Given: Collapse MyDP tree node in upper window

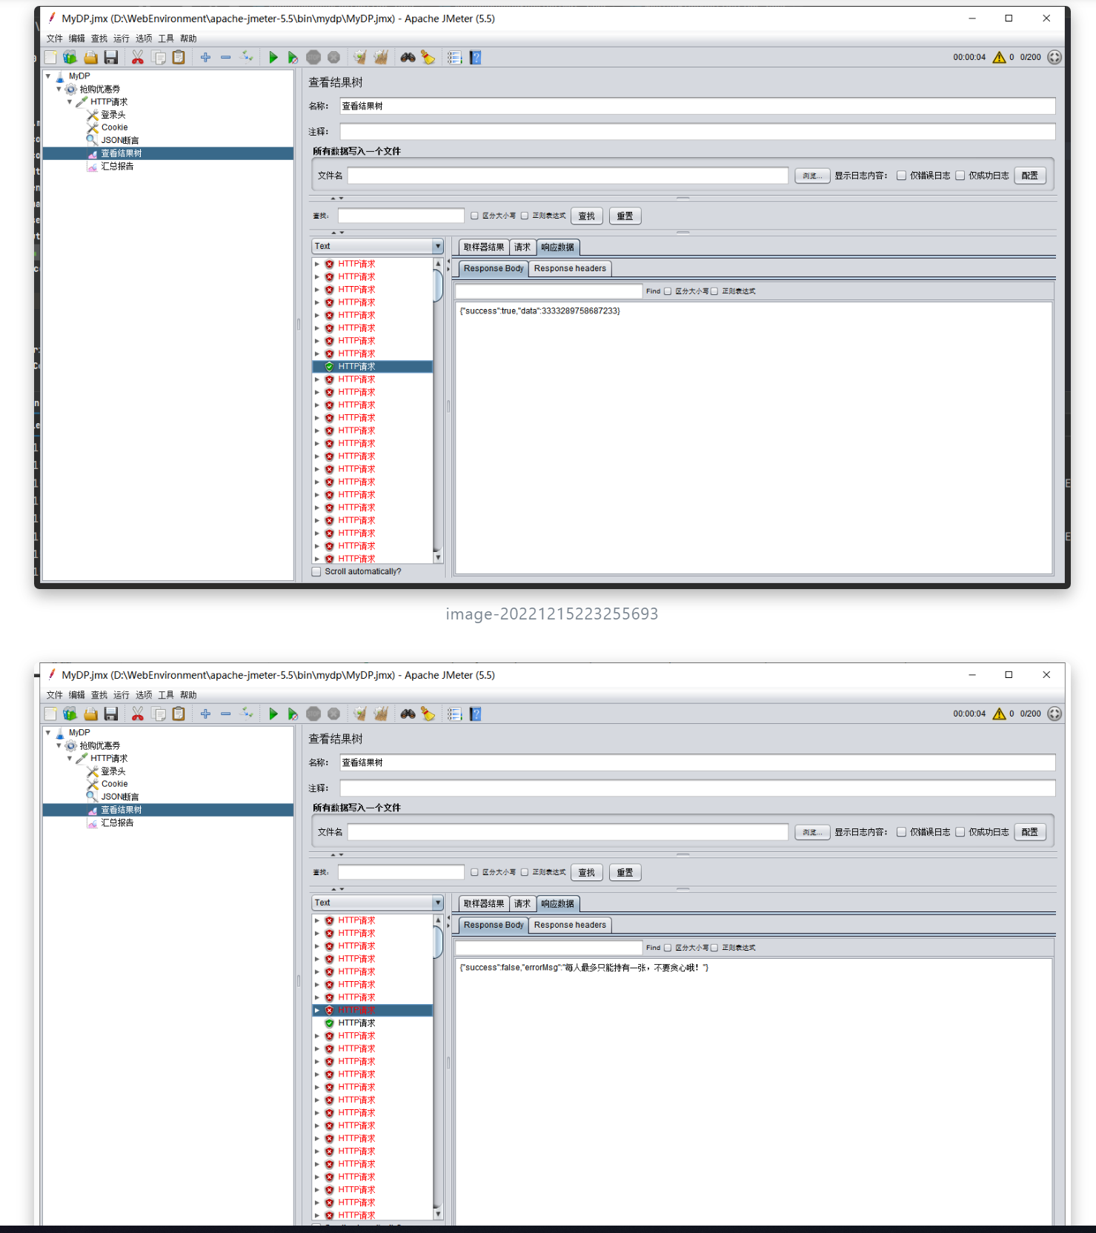Looking at the screenshot, I should (48, 76).
